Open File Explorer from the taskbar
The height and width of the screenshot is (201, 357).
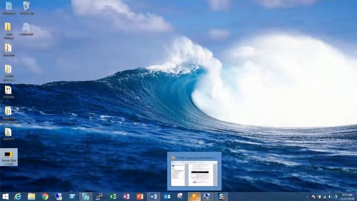coord(31,197)
